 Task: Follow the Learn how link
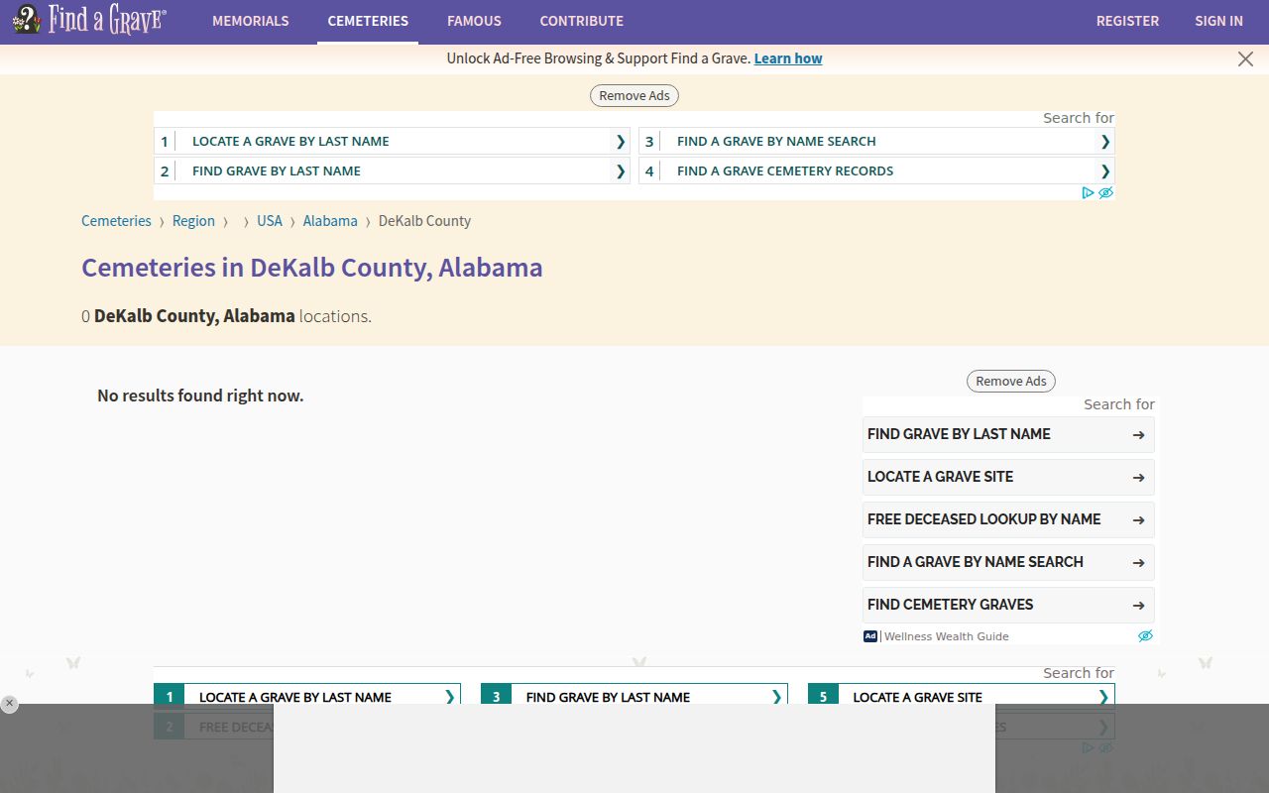[788, 58]
